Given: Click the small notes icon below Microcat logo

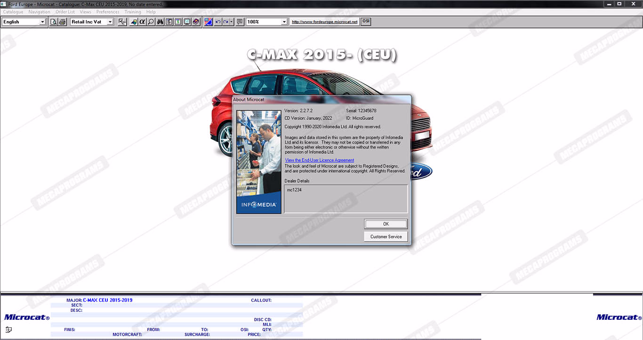Looking at the screenshot, I should [x=8, y=329].
